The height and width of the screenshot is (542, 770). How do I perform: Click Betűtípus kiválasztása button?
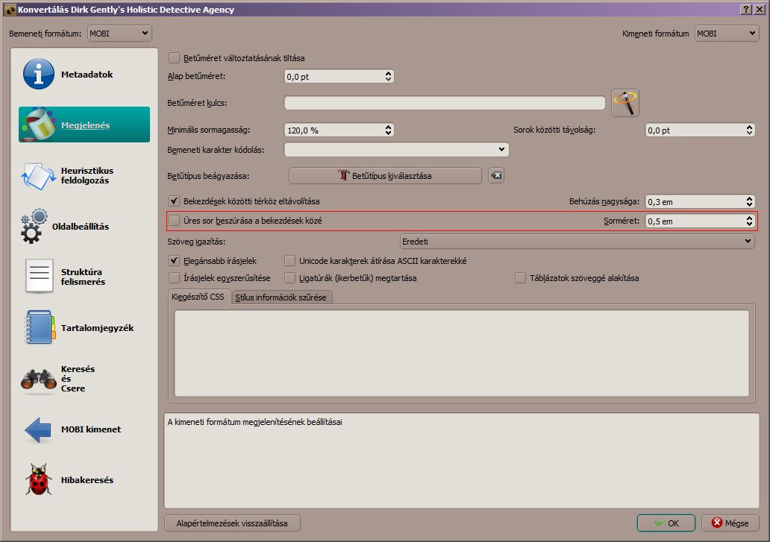click(x=385, y=176)
